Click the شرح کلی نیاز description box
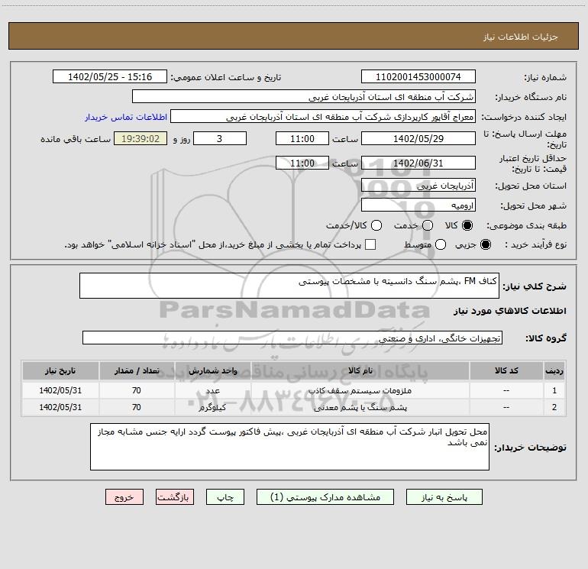 pyautogui.click(x=289, y=286)
